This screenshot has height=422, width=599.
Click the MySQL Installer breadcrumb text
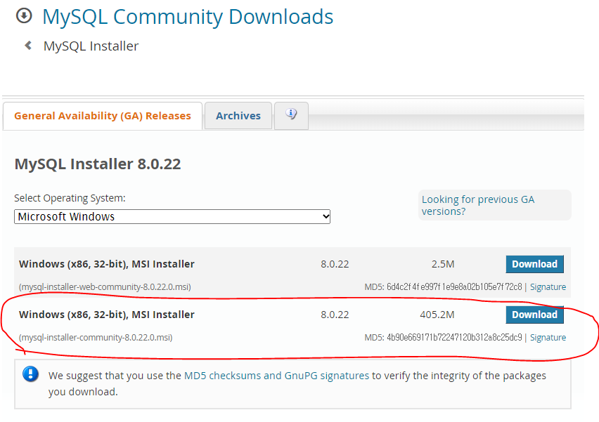(x=91, y=46)
